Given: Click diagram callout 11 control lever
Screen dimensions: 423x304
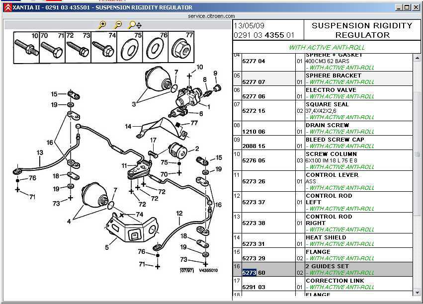Looking at the screenshot, I should tap(124, 165).
